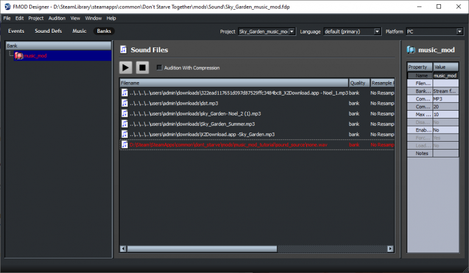The width and height of the screenshot is (469, 273).
Task: Click the file icon for X2Download.app -Sky_Garden.mp3
Action: tap(124, 134)
